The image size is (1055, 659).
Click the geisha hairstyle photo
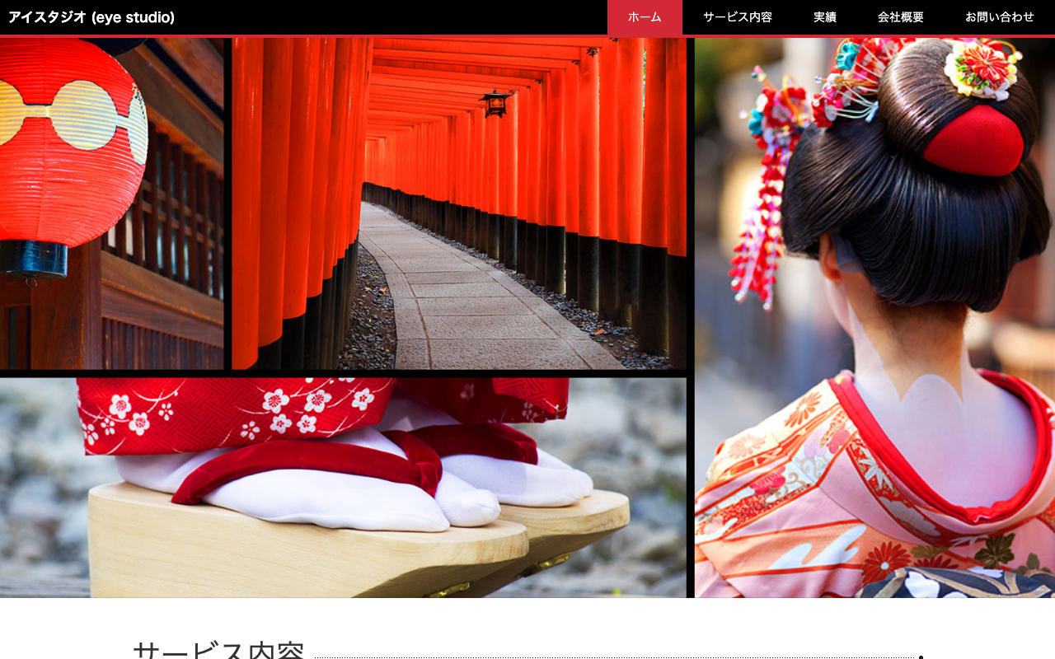pyautogui.click(x=874, y=317)
